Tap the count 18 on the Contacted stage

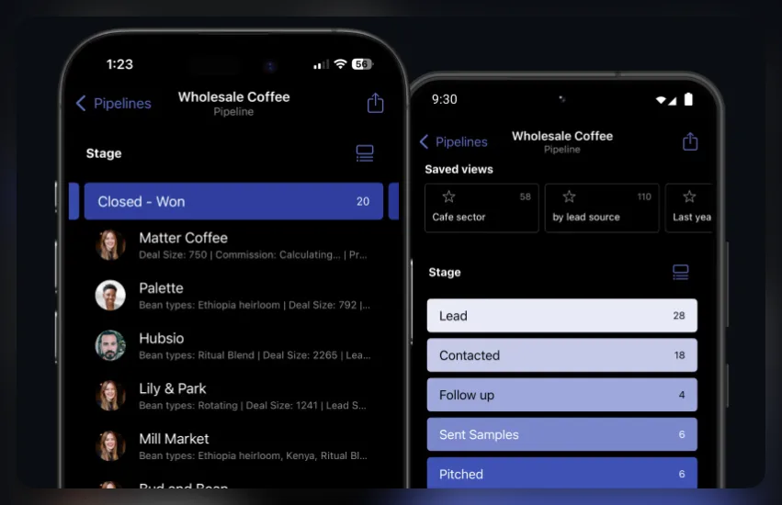[x=679, y=355]
